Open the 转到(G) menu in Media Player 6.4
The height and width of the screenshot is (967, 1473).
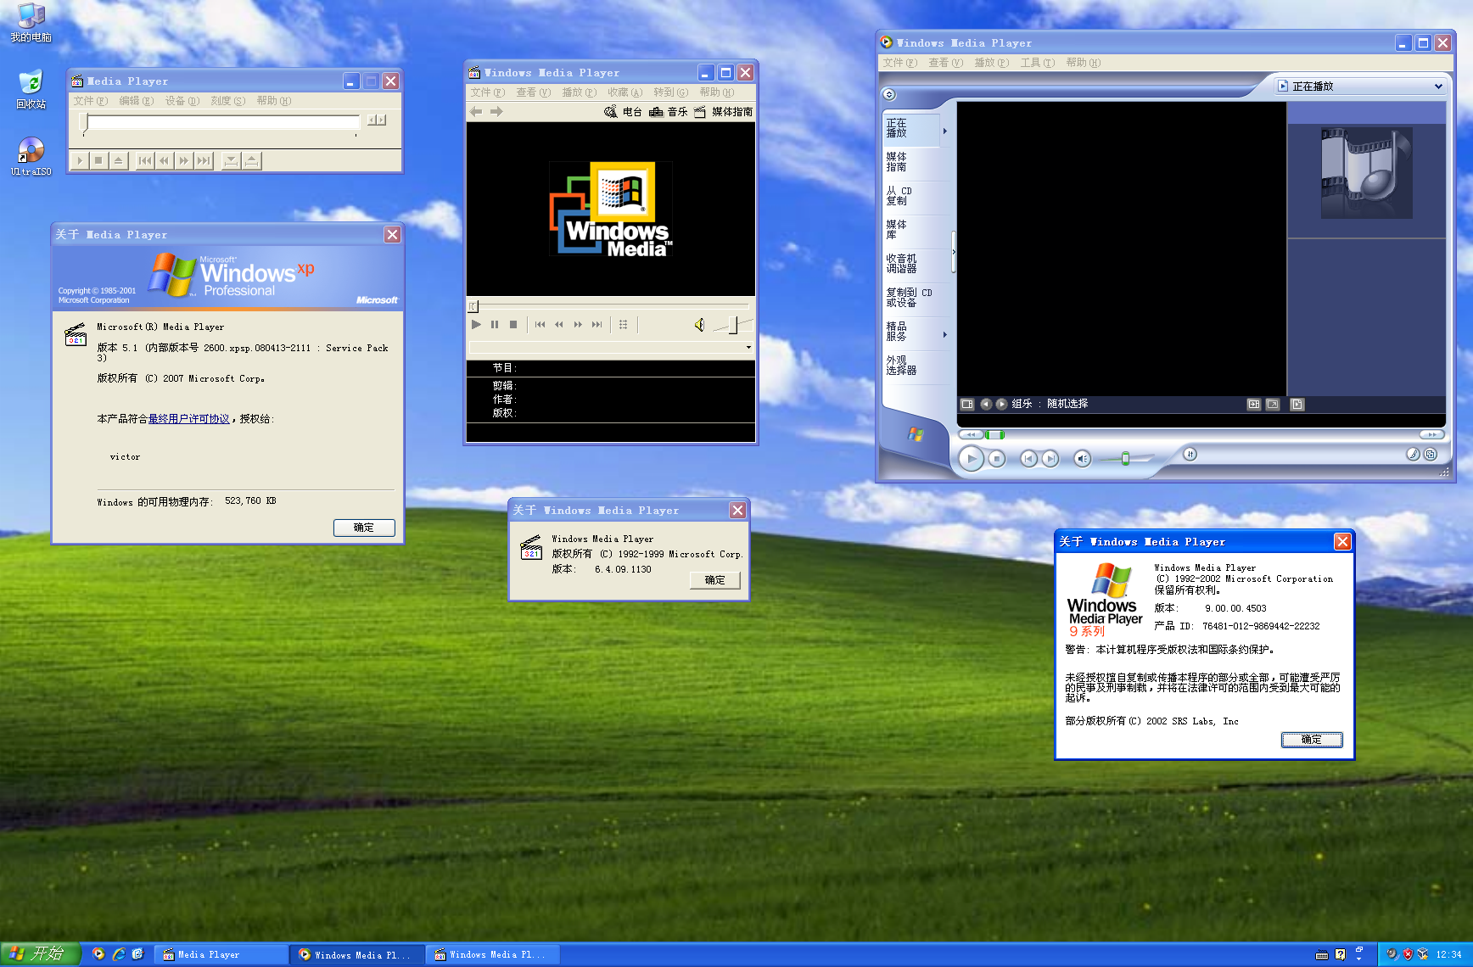tap(671, 92)
